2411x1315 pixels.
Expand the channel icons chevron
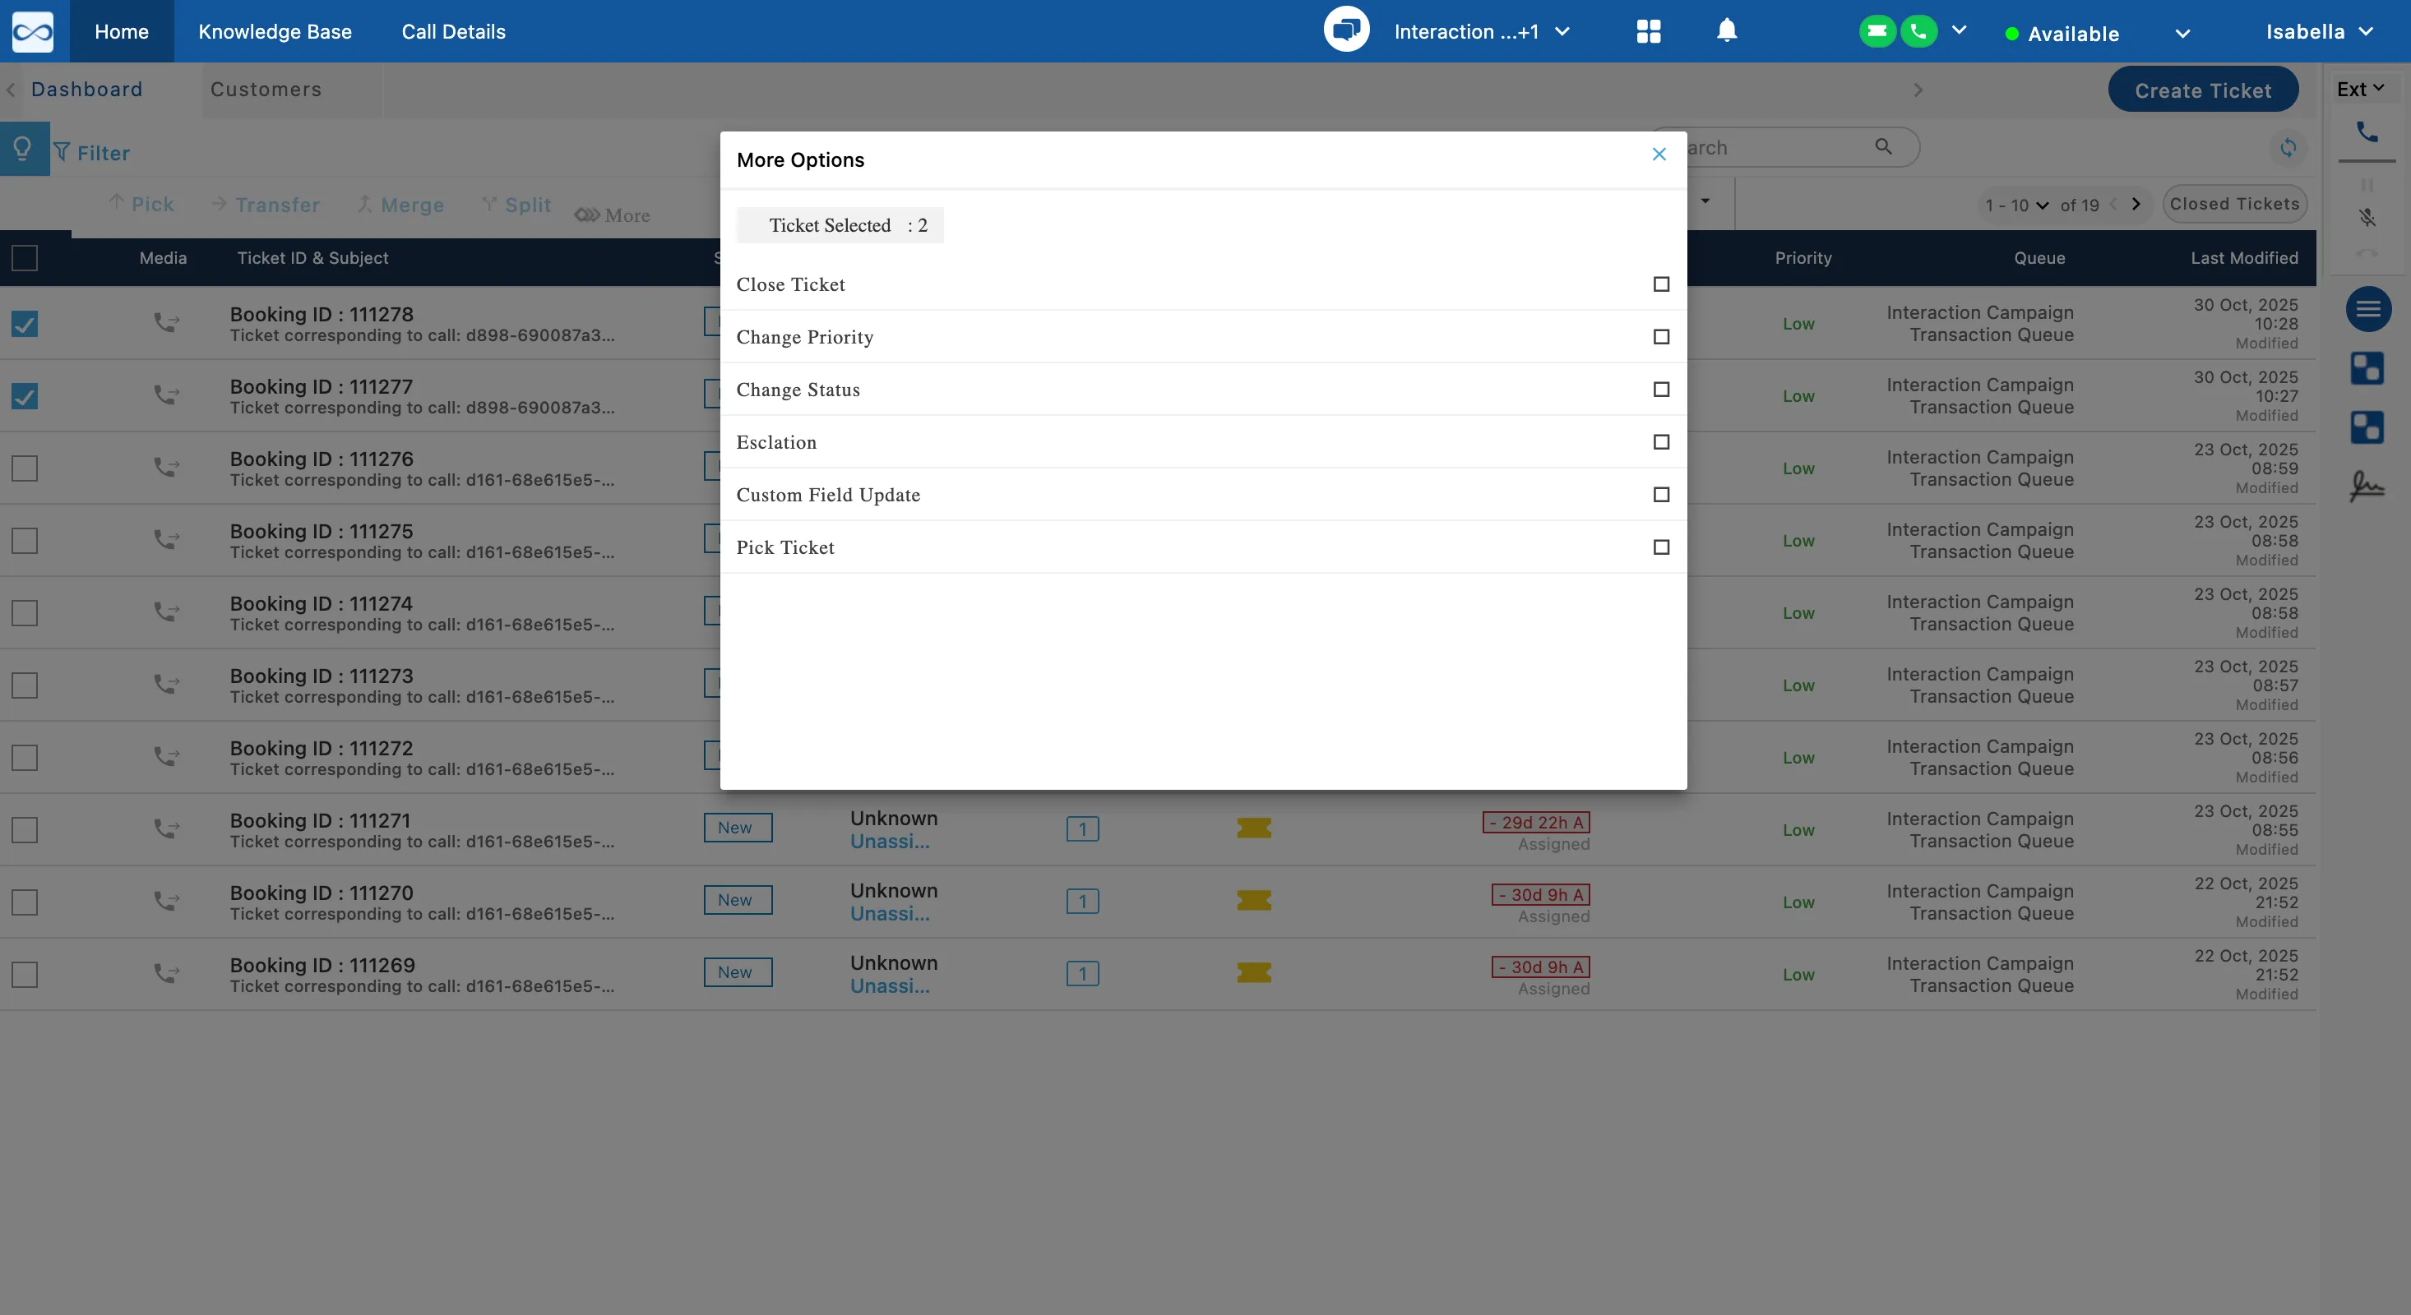coord(1959,30)
